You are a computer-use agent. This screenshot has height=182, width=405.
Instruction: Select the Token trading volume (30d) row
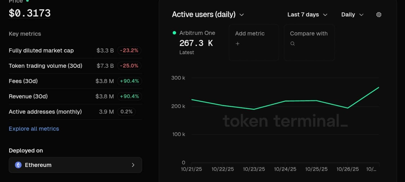click(45, 66)
